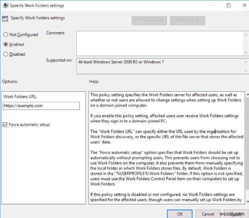This screenshot has height=218, width=249.
Task: Maximize the Specify Work Folders settings window
Action: point(229,5)
